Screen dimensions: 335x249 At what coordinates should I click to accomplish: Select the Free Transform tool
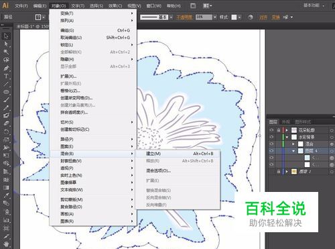coord(6,156)
